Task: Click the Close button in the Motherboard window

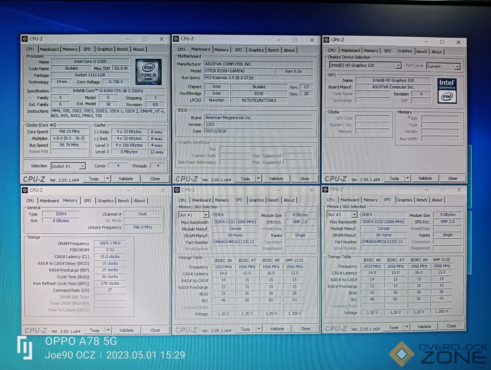Action: point(304,179)
